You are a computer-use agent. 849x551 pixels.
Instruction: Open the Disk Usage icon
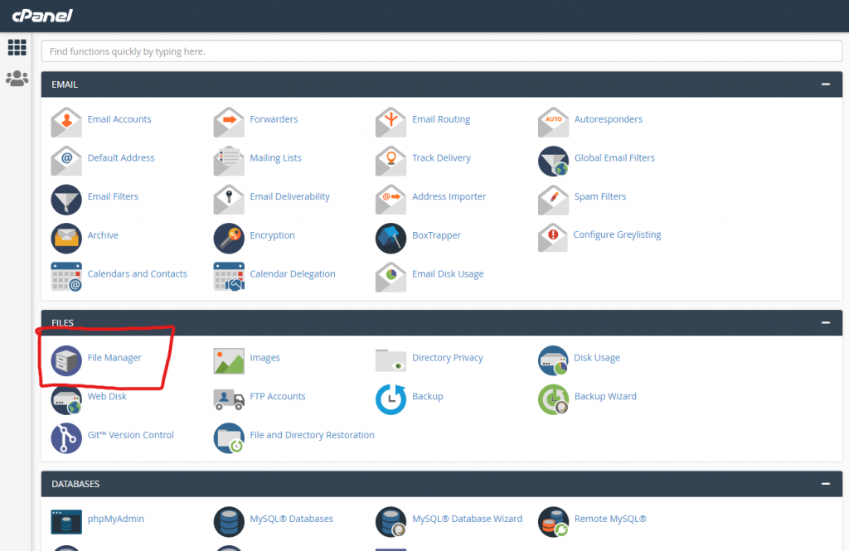point(553,360)
